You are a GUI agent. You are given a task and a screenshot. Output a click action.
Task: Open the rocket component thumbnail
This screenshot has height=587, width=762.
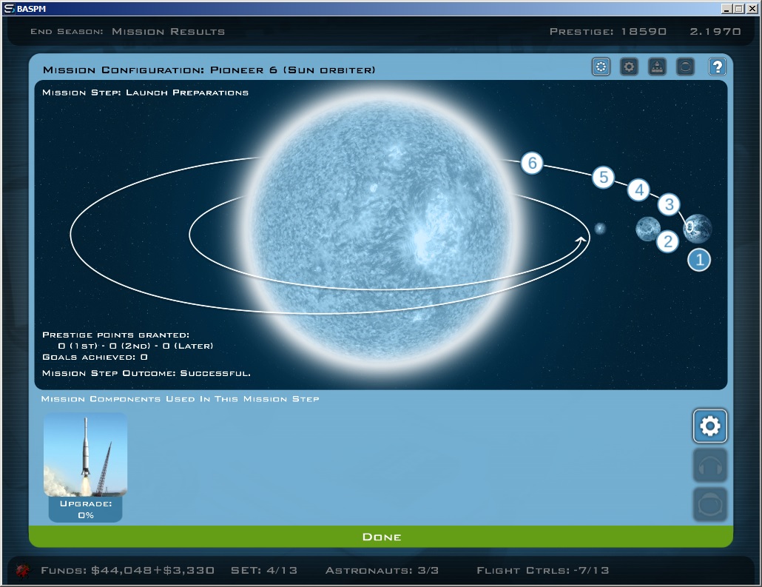tap(86, 454)
